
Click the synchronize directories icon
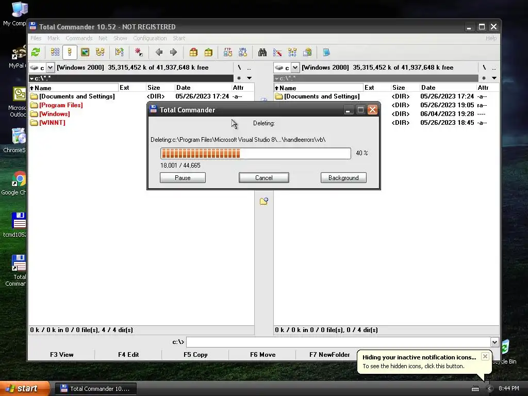(x=292, y=52)
